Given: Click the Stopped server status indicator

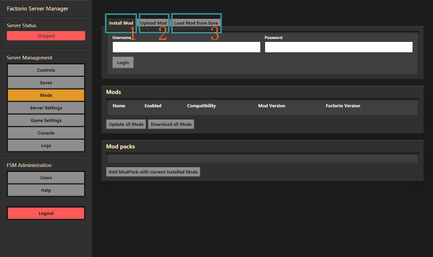Looking at the screenshot, I should tap(46, 36).
